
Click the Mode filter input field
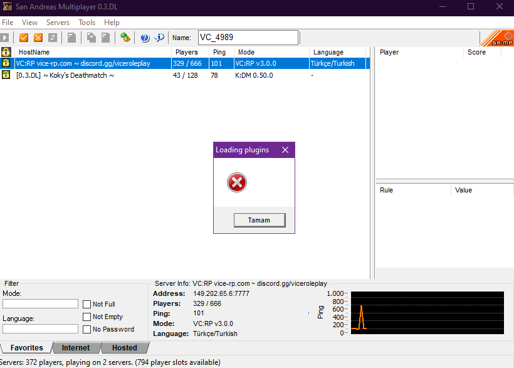tap(40, 303)
